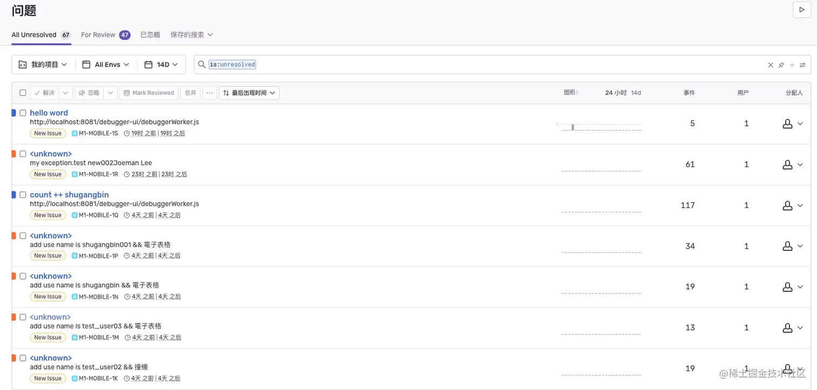This screenshot has height=390, width=817.
Task: Expand assignee chevron for hello word issue
Action: pos(800,124)
